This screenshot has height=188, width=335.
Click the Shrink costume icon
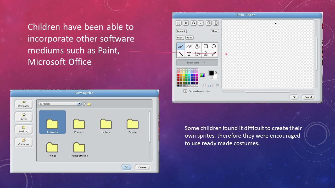(186, 23)
